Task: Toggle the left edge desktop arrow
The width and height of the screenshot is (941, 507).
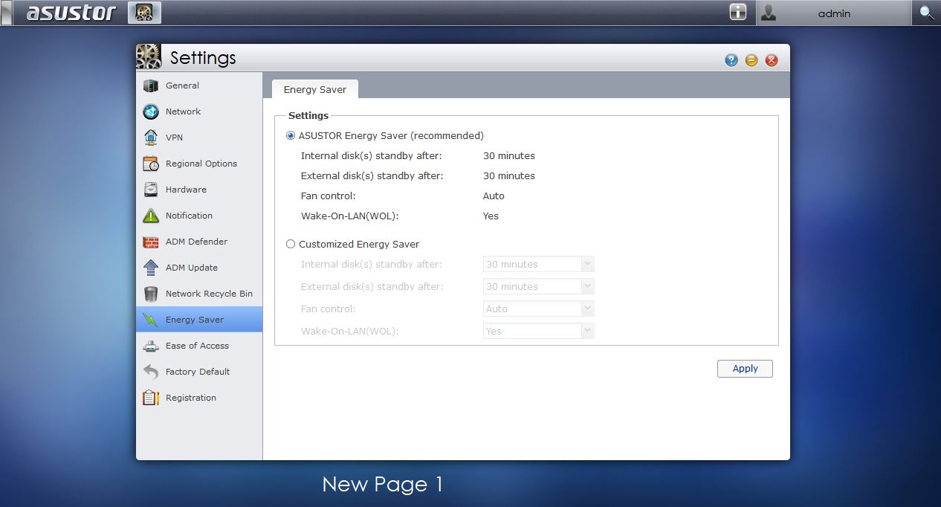Action: pos(6,13)
